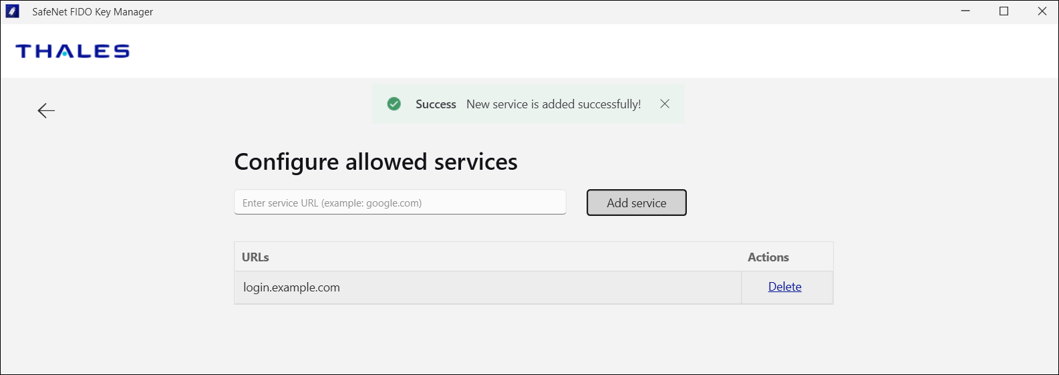Click the "New service is added successfully!" message

pos(553,104)
